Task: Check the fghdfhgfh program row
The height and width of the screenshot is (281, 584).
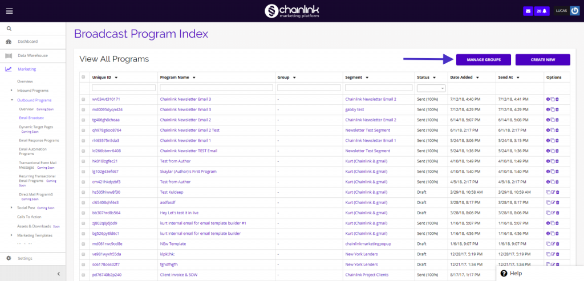Action: coord(83,264)
